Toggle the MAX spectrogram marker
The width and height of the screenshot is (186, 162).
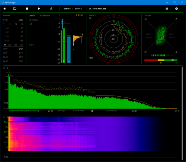pyautogui.click(x=6, y=122)
